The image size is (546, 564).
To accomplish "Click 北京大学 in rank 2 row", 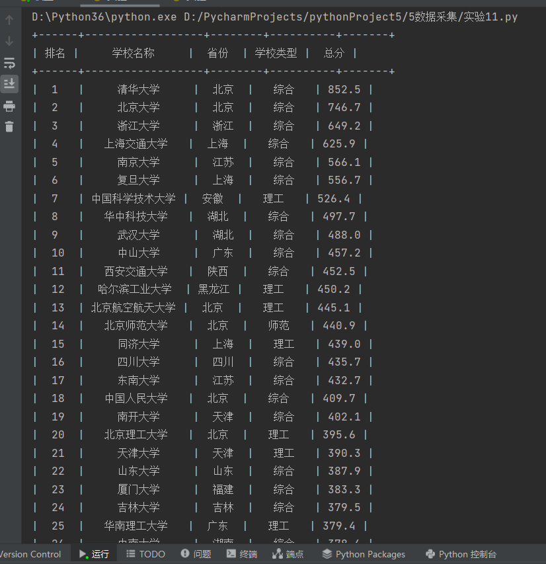I will tap(138, 107).
